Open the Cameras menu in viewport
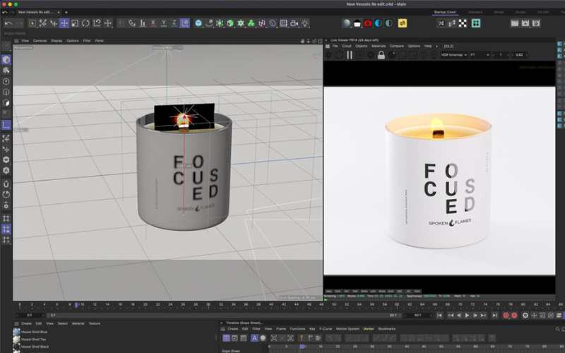565x353 pixels. click(x=40, y=40)
